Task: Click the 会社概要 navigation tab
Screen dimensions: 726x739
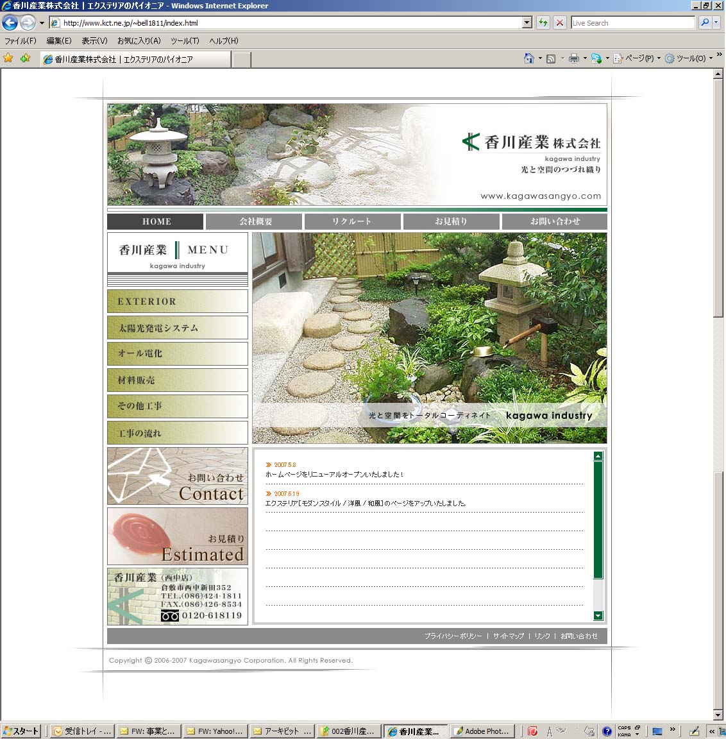Action: [254, 221]
